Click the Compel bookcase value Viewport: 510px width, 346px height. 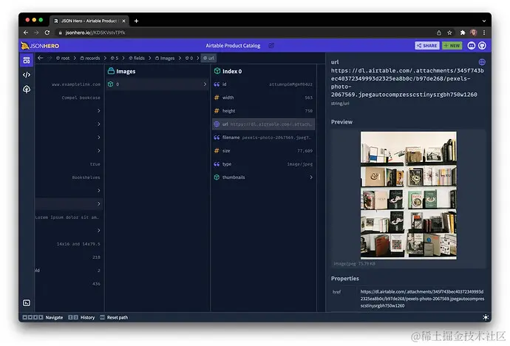click(81, 98)
